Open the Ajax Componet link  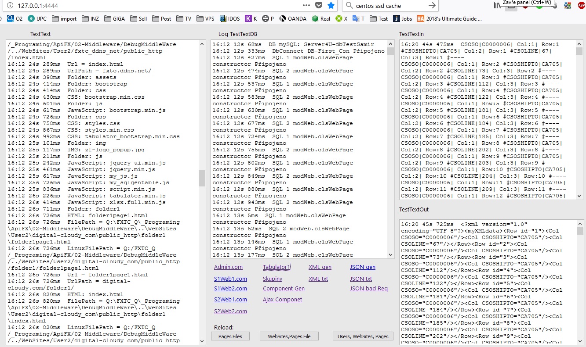click(x=282, y=300)
